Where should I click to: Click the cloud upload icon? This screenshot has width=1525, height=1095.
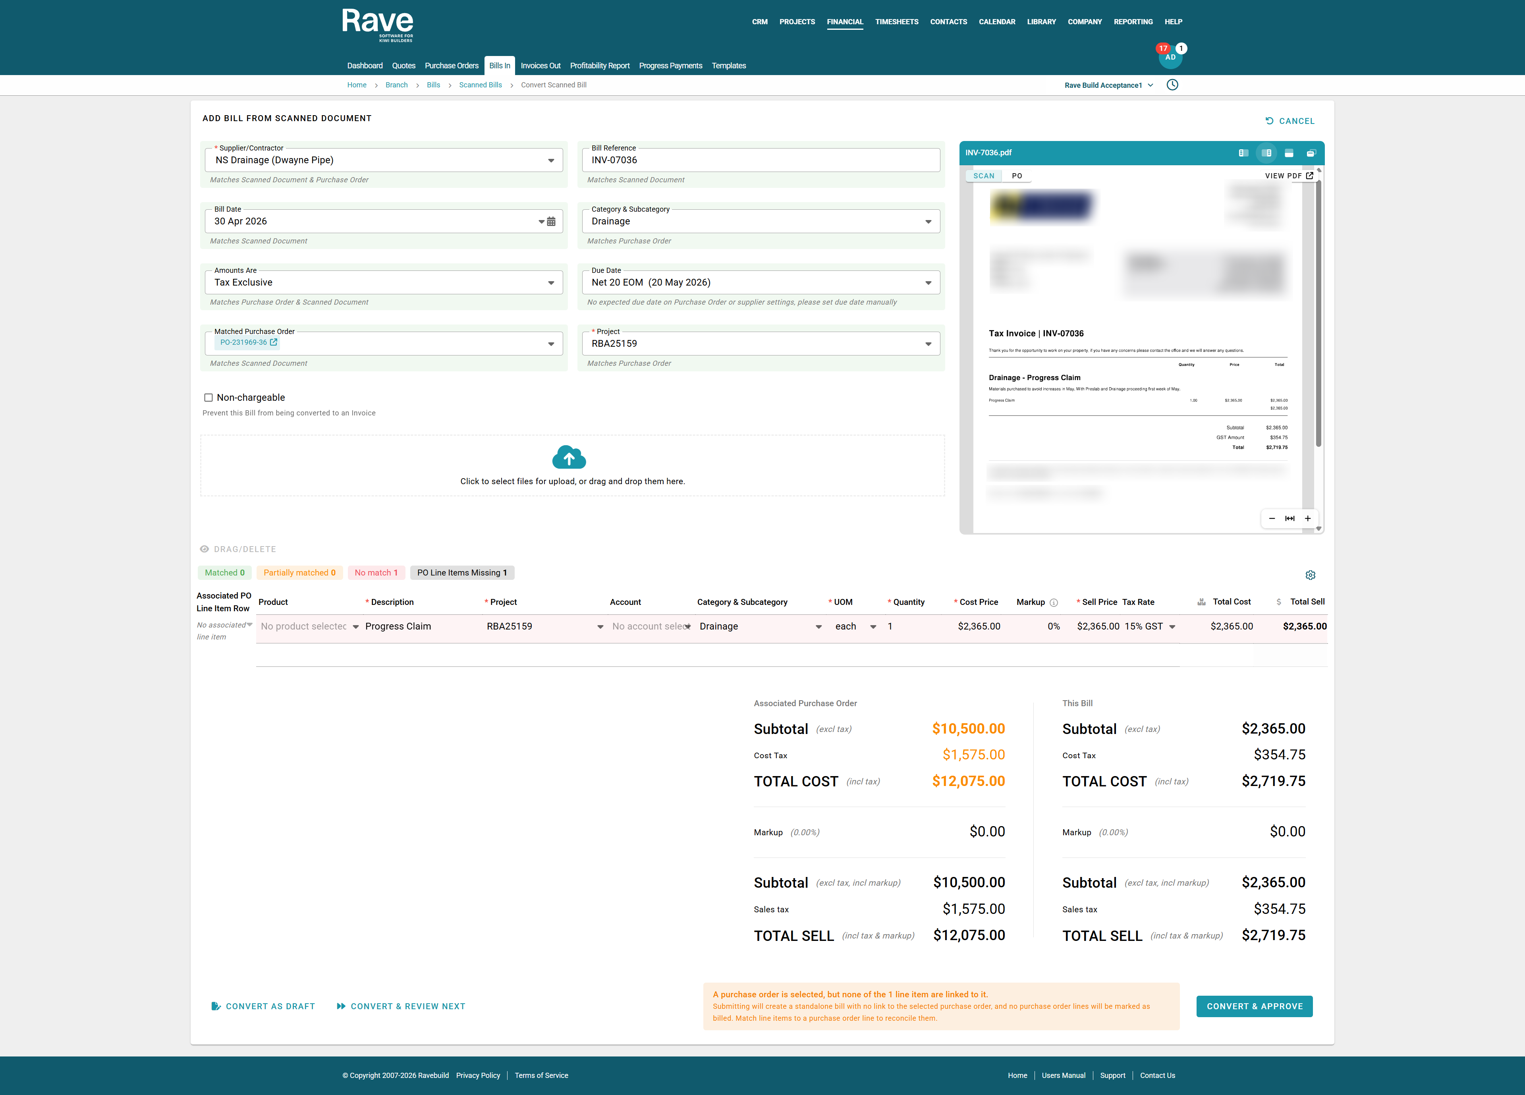point(569,458)
